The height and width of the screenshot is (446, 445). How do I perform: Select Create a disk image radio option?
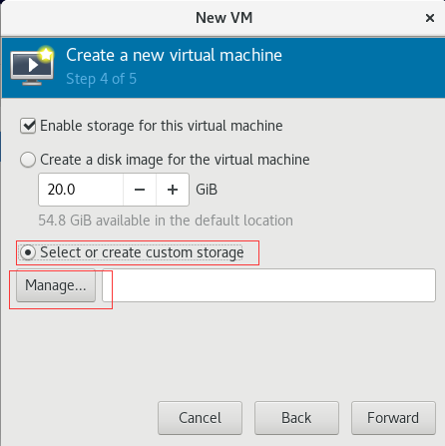tap(28, 160)
